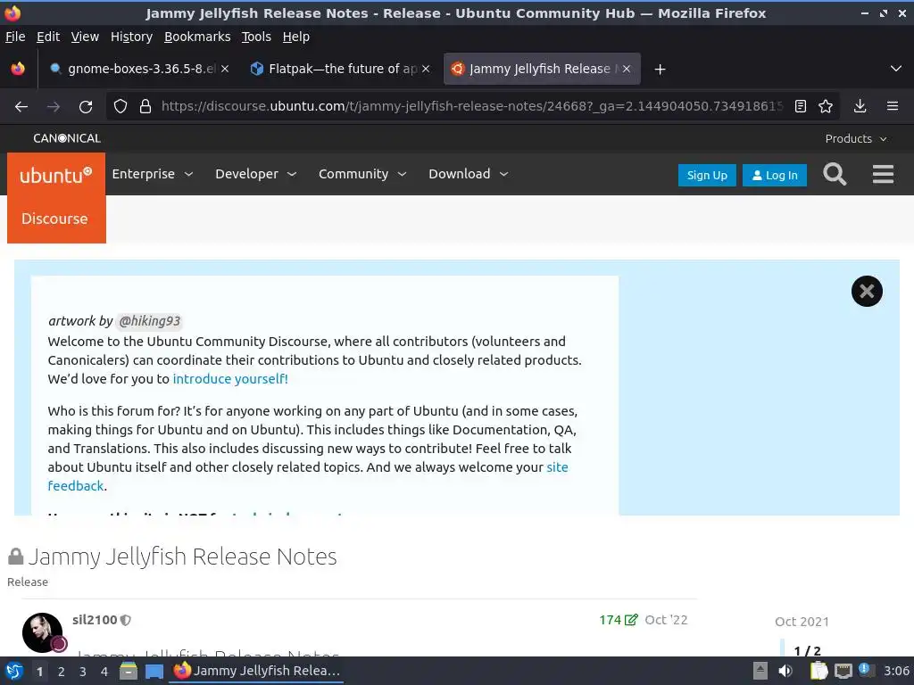
Task: Open the Firefox downloads panel
Action: pyautogui.click(x=860, y=106)
